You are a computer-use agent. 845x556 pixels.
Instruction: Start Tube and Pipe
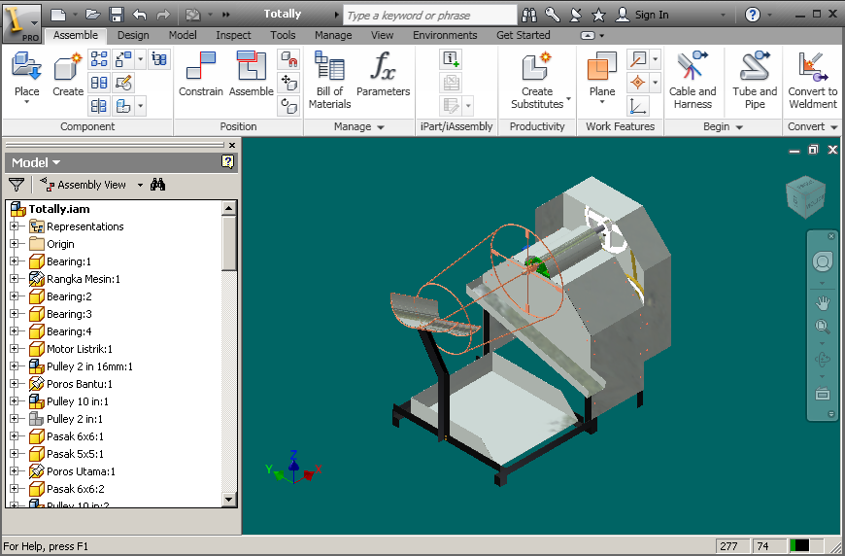755,81
